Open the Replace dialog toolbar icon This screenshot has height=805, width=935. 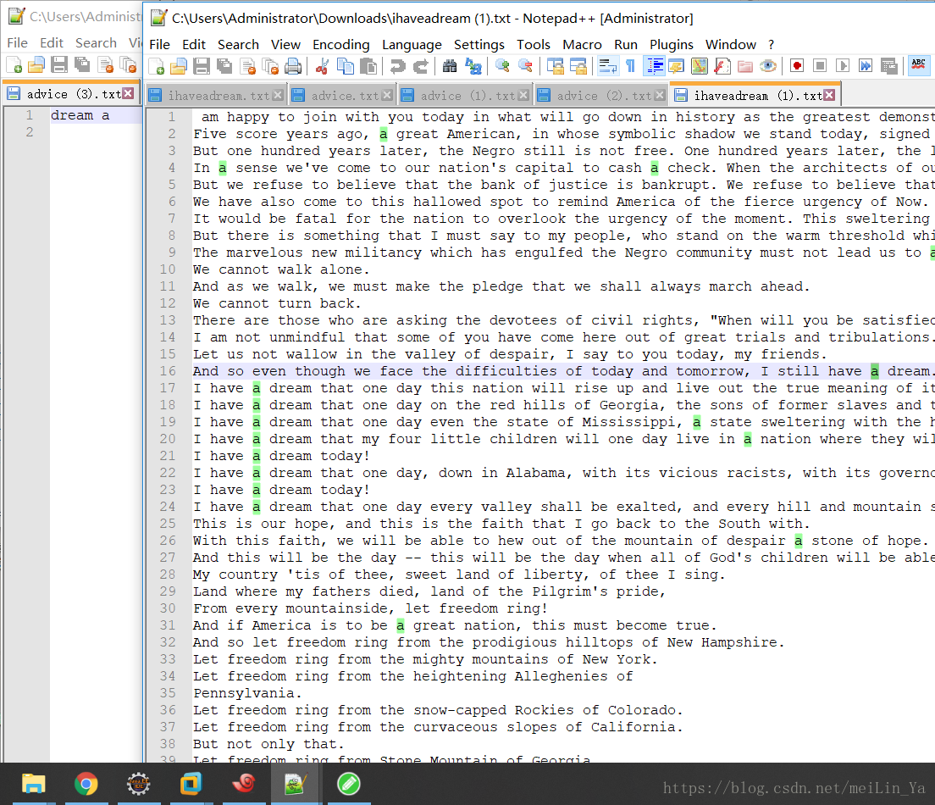[x=473, y=66]
